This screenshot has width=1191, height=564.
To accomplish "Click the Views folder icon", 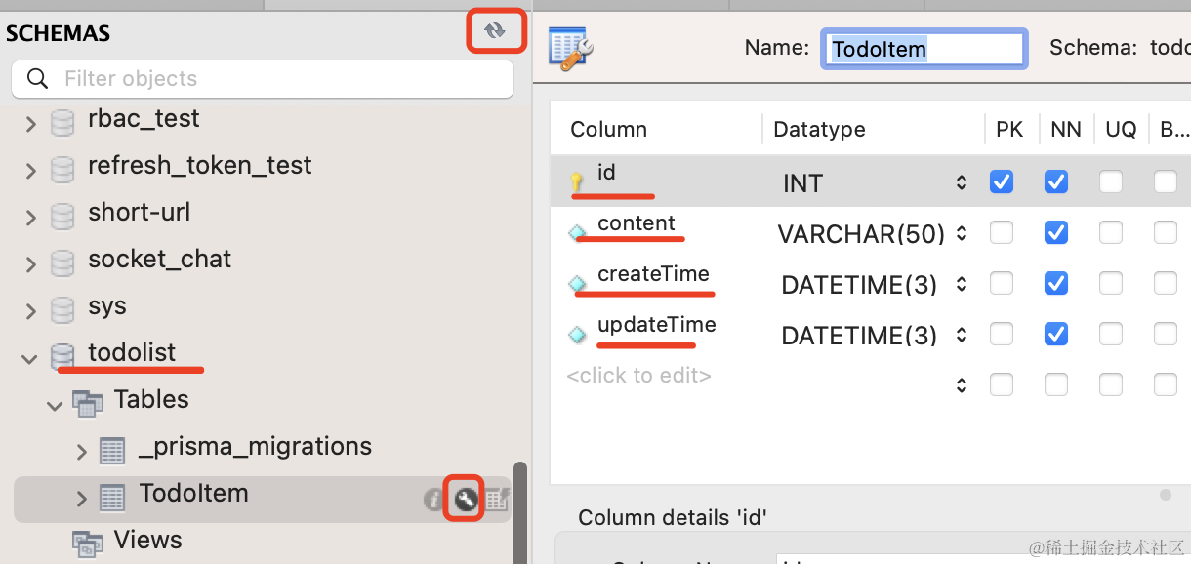I will (88, 544).
